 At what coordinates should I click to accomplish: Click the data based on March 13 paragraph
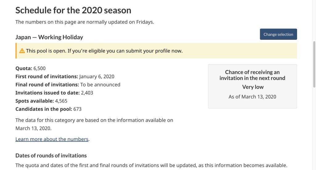(x=94, y=124)
